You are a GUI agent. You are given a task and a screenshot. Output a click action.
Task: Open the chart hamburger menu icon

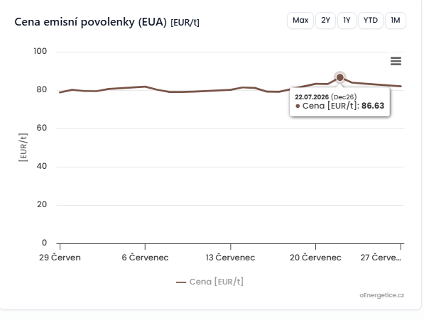coord(396,61)
